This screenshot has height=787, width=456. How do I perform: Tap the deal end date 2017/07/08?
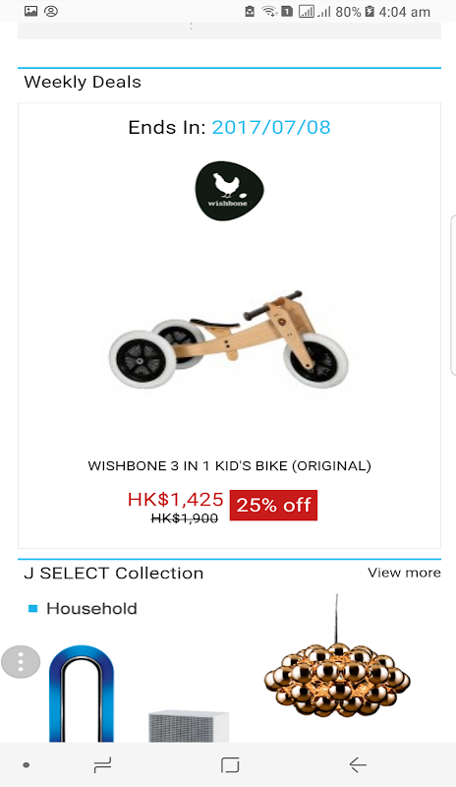[x=271, y=128]
